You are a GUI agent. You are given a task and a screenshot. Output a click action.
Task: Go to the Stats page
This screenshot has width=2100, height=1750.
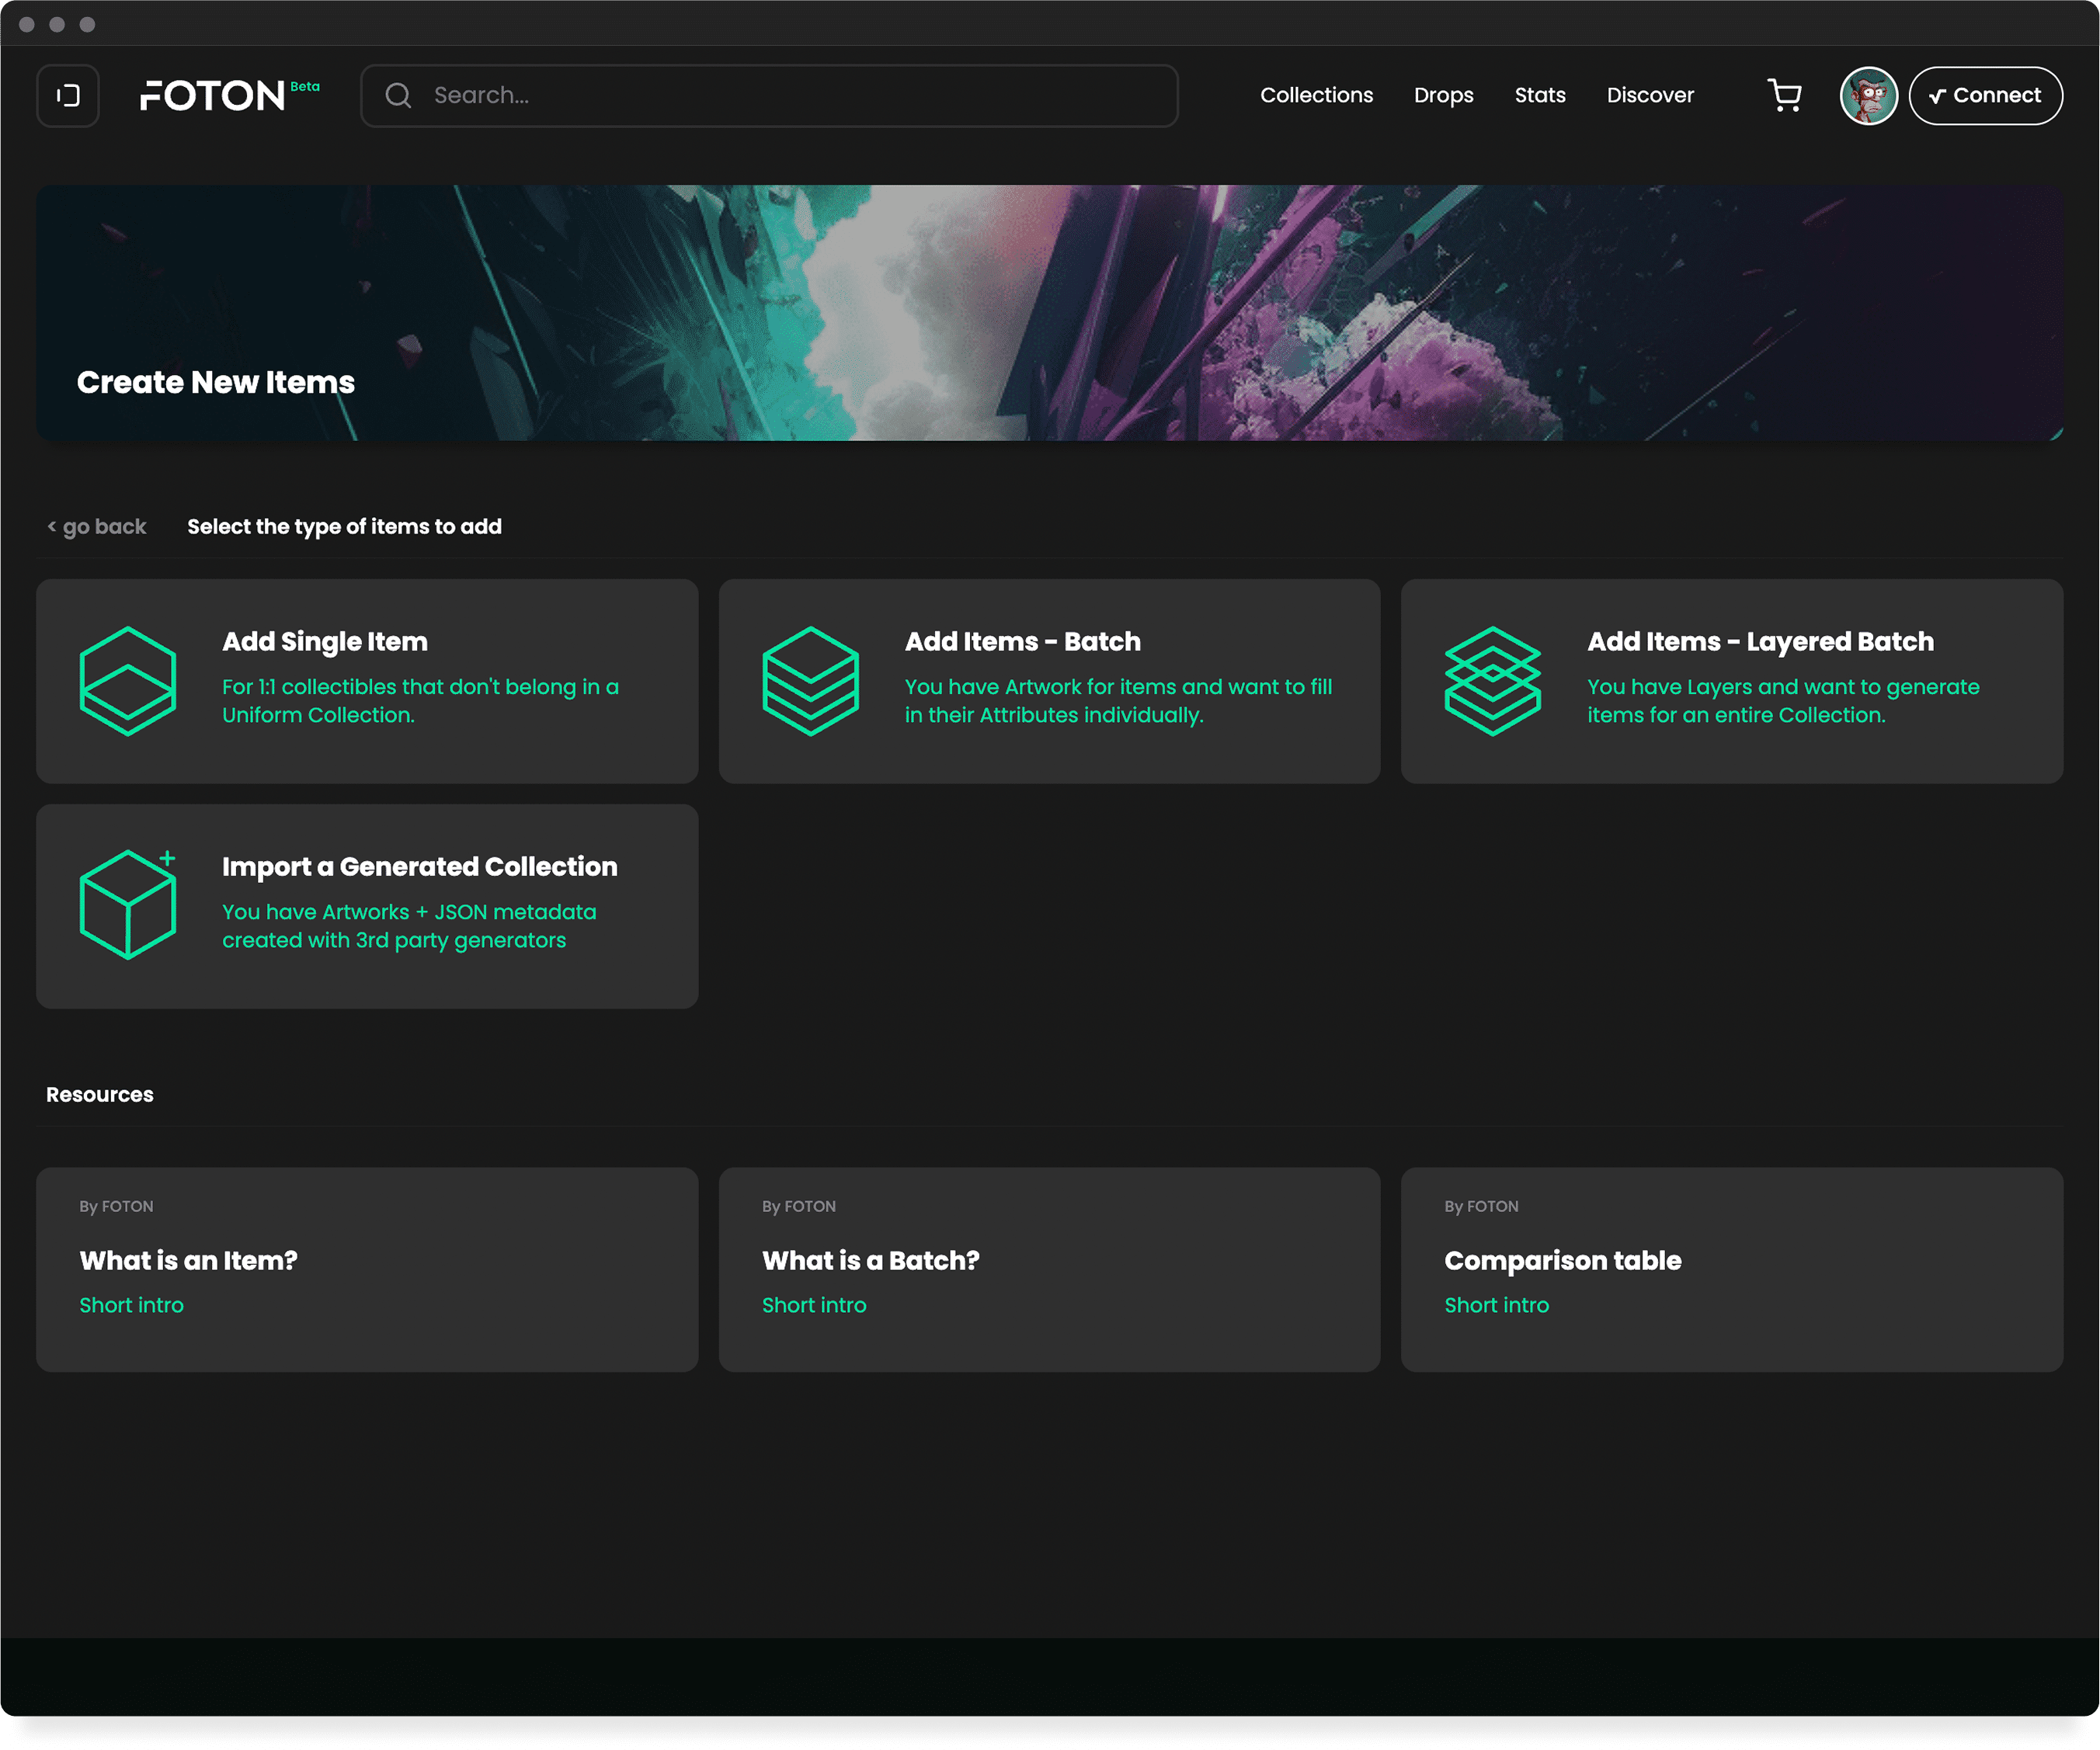[1539, 96]
